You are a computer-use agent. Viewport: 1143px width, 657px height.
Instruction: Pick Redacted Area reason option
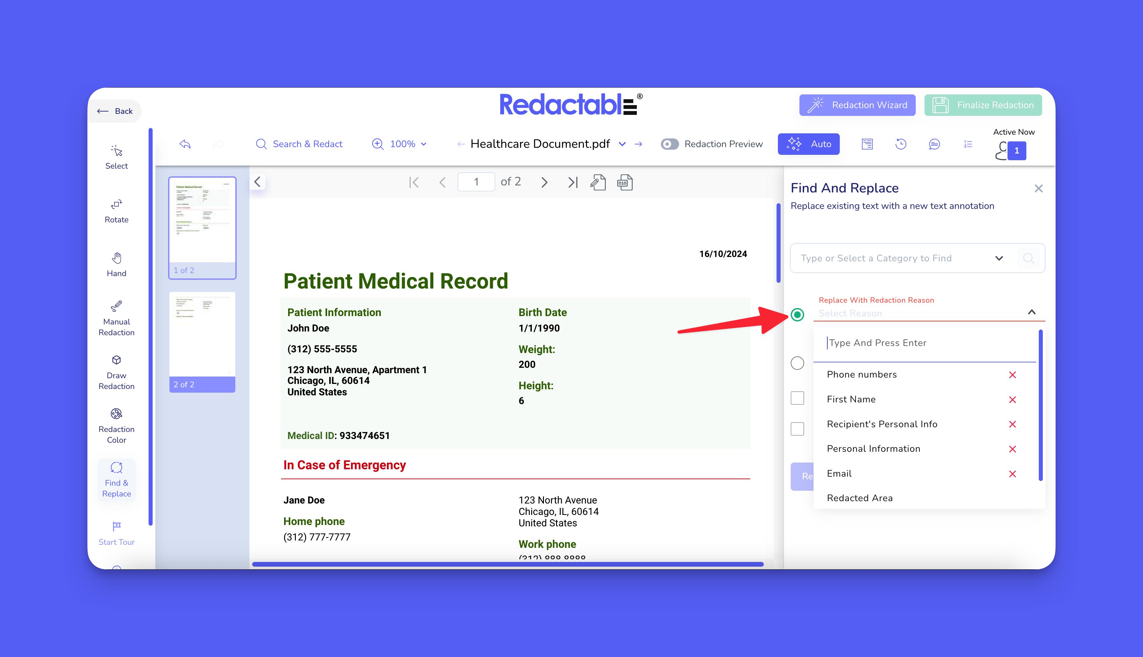click(x=859, y=498)
